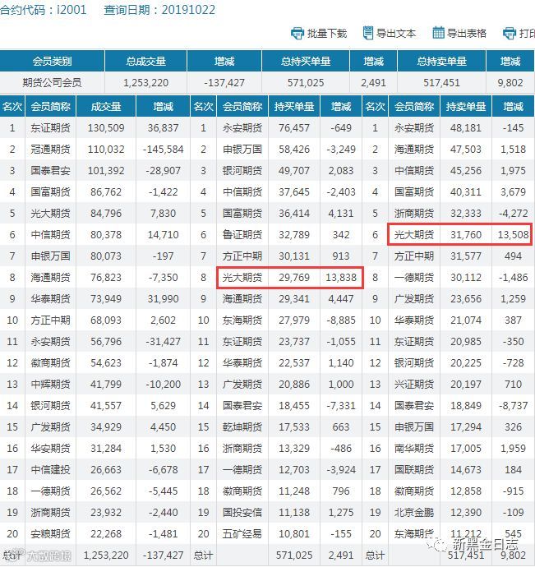Image resolution: width=535 pixels, height=567 pixels.
Task: Click 东证期货 in the volume ranking
Action: point(50,128)
